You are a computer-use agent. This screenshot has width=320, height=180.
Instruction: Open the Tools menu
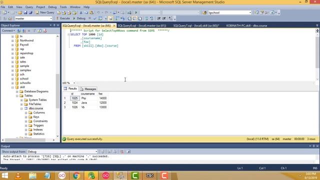63,7
